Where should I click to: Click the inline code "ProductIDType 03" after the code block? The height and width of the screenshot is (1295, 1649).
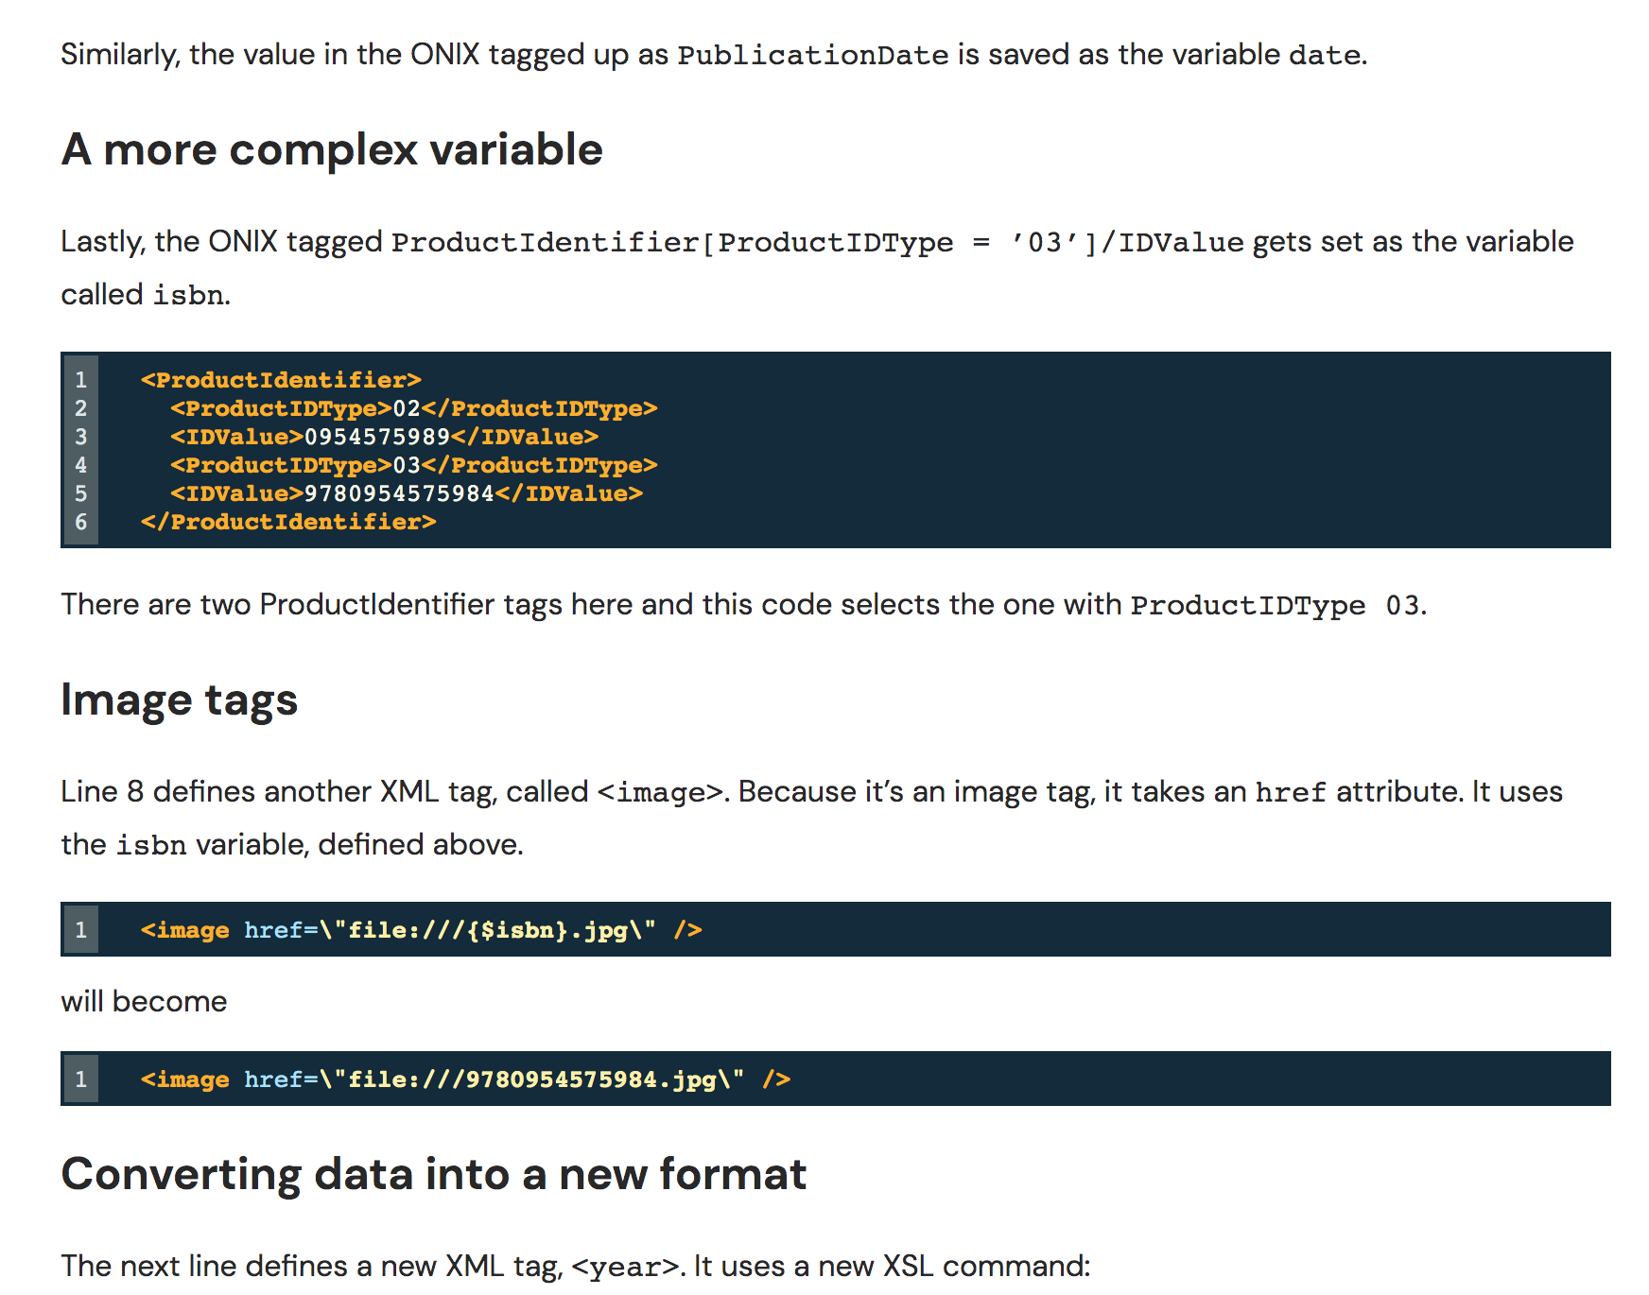point(1275,605)
